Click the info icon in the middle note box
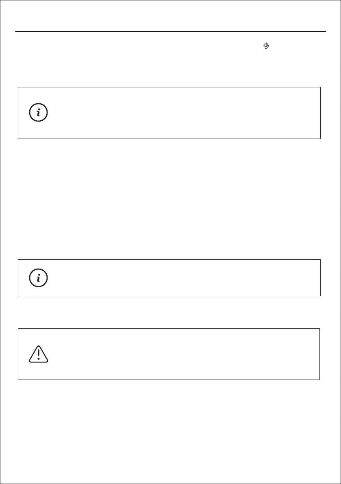Screen dimensions: 341x484 [x=39, y=278]
